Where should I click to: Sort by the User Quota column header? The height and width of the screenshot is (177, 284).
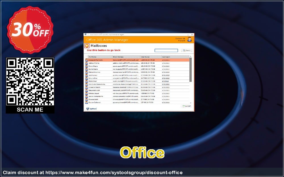coord(151,57)
